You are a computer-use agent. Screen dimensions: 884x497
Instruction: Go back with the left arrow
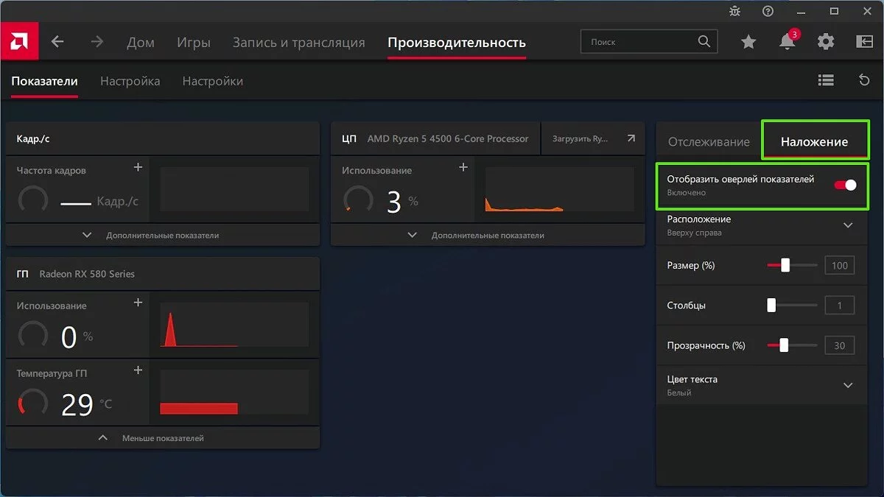57,42
